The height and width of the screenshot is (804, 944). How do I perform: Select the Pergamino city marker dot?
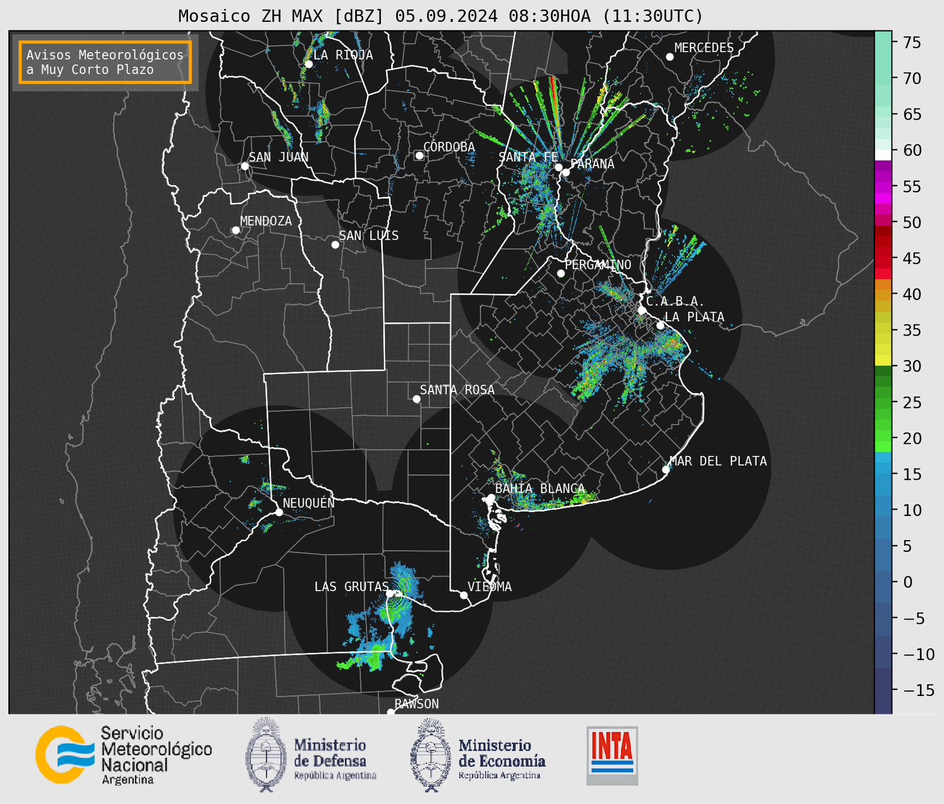(561, 273)
